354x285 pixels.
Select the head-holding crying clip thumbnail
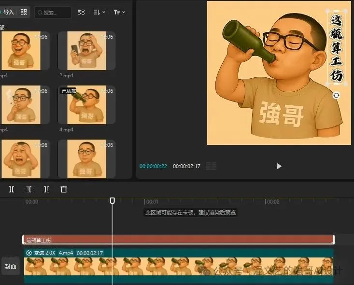coord(21,158)
